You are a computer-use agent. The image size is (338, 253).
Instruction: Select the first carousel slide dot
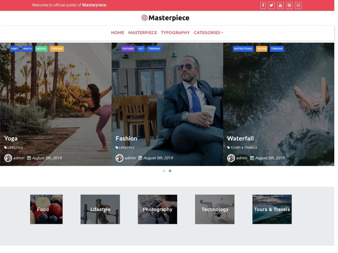(x=164, y=171)
